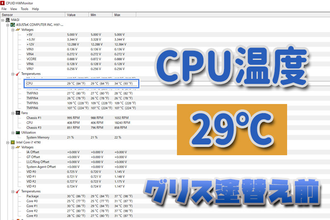Click the Value column header
Image resolution: width=330 pixels, height=220 pixels.
point(77,15)
